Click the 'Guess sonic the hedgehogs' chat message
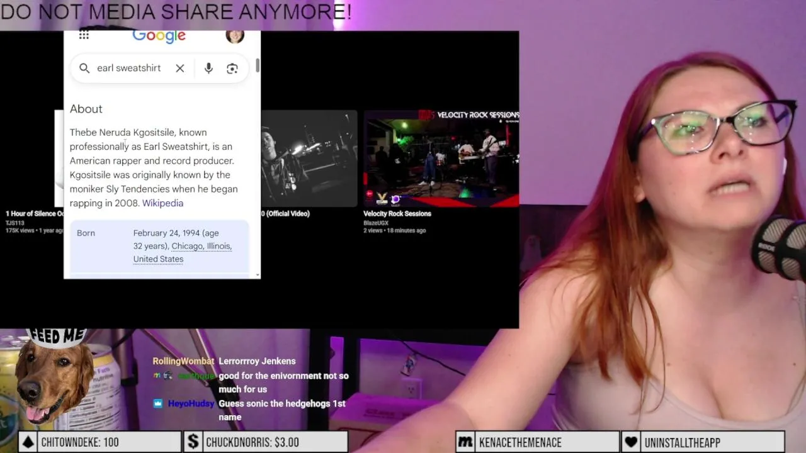This screenshot has height=453, width=806. pos(282,410)
